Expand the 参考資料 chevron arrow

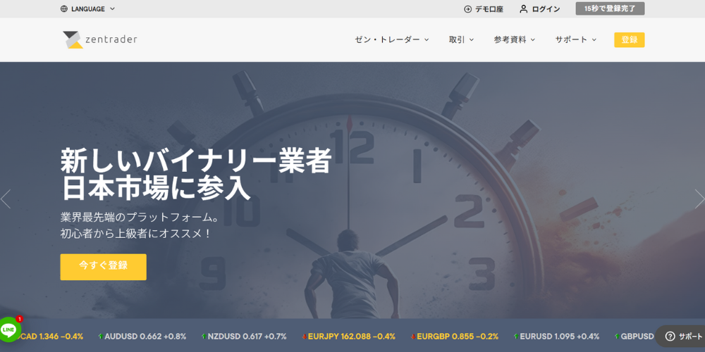(x=533, y=40)
